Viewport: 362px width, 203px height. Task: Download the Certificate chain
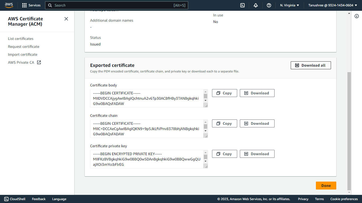click(x=257, y=123)
